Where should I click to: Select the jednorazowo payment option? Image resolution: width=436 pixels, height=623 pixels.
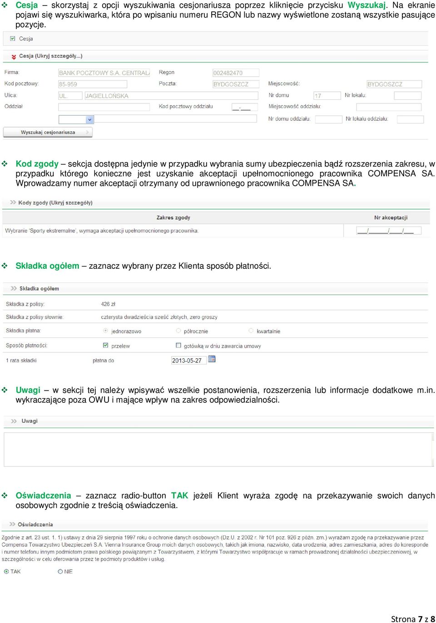pyautogui.click(x=105, y=331)
